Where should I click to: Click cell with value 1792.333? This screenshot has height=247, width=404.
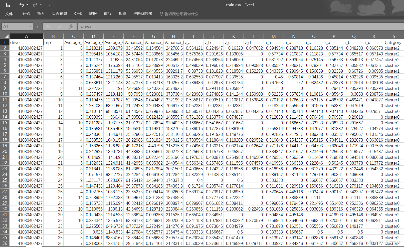113,197
